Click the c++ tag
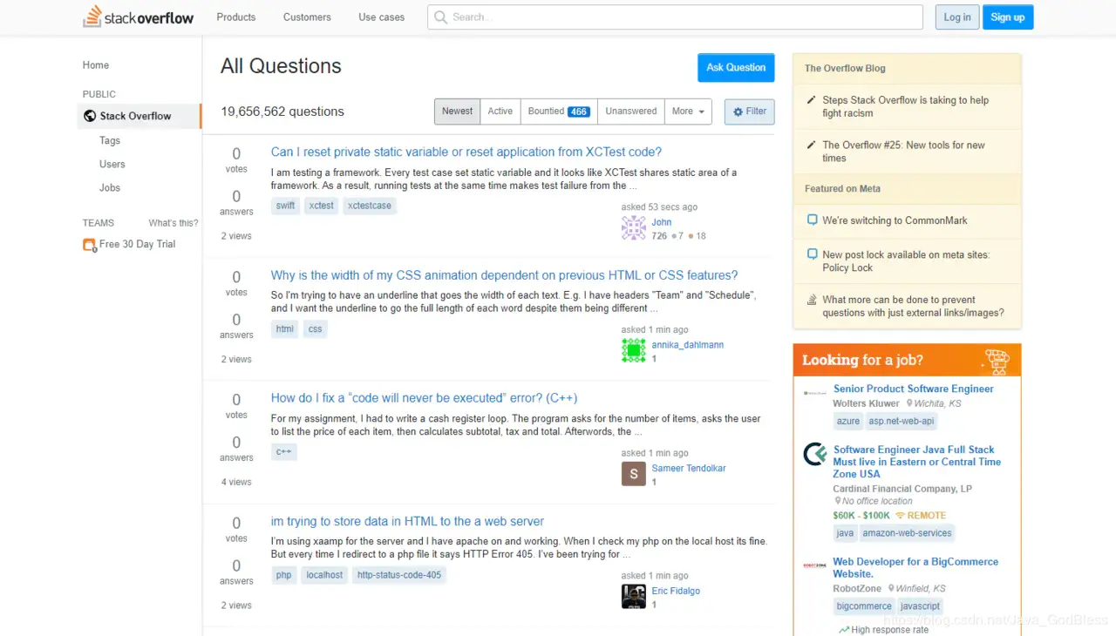The width and height of the screenshot is (1116, 636). 283,452
